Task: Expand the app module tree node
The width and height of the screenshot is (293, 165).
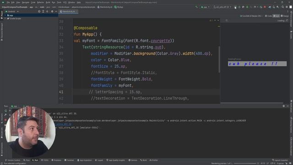Action: [x=5, y=15]
